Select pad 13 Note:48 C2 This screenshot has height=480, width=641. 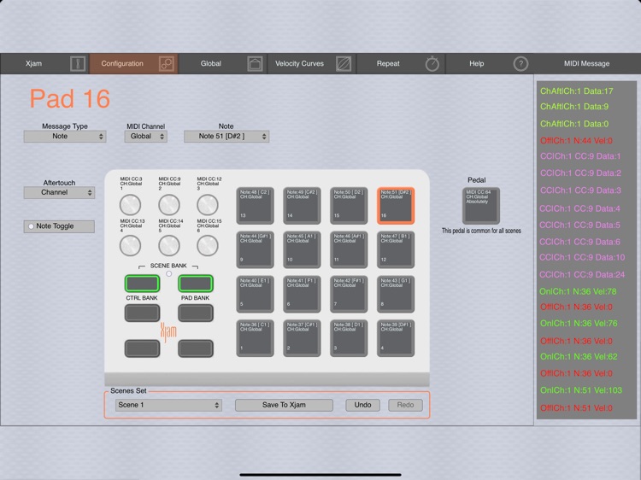coord(255,206)
